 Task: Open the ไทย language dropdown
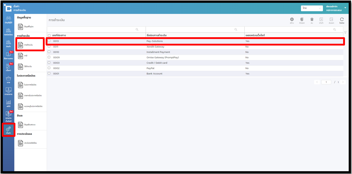pyautogui.click(x=312, y=8)
